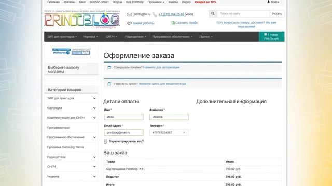Click the callback offer link under search

[x=246, y=24]
